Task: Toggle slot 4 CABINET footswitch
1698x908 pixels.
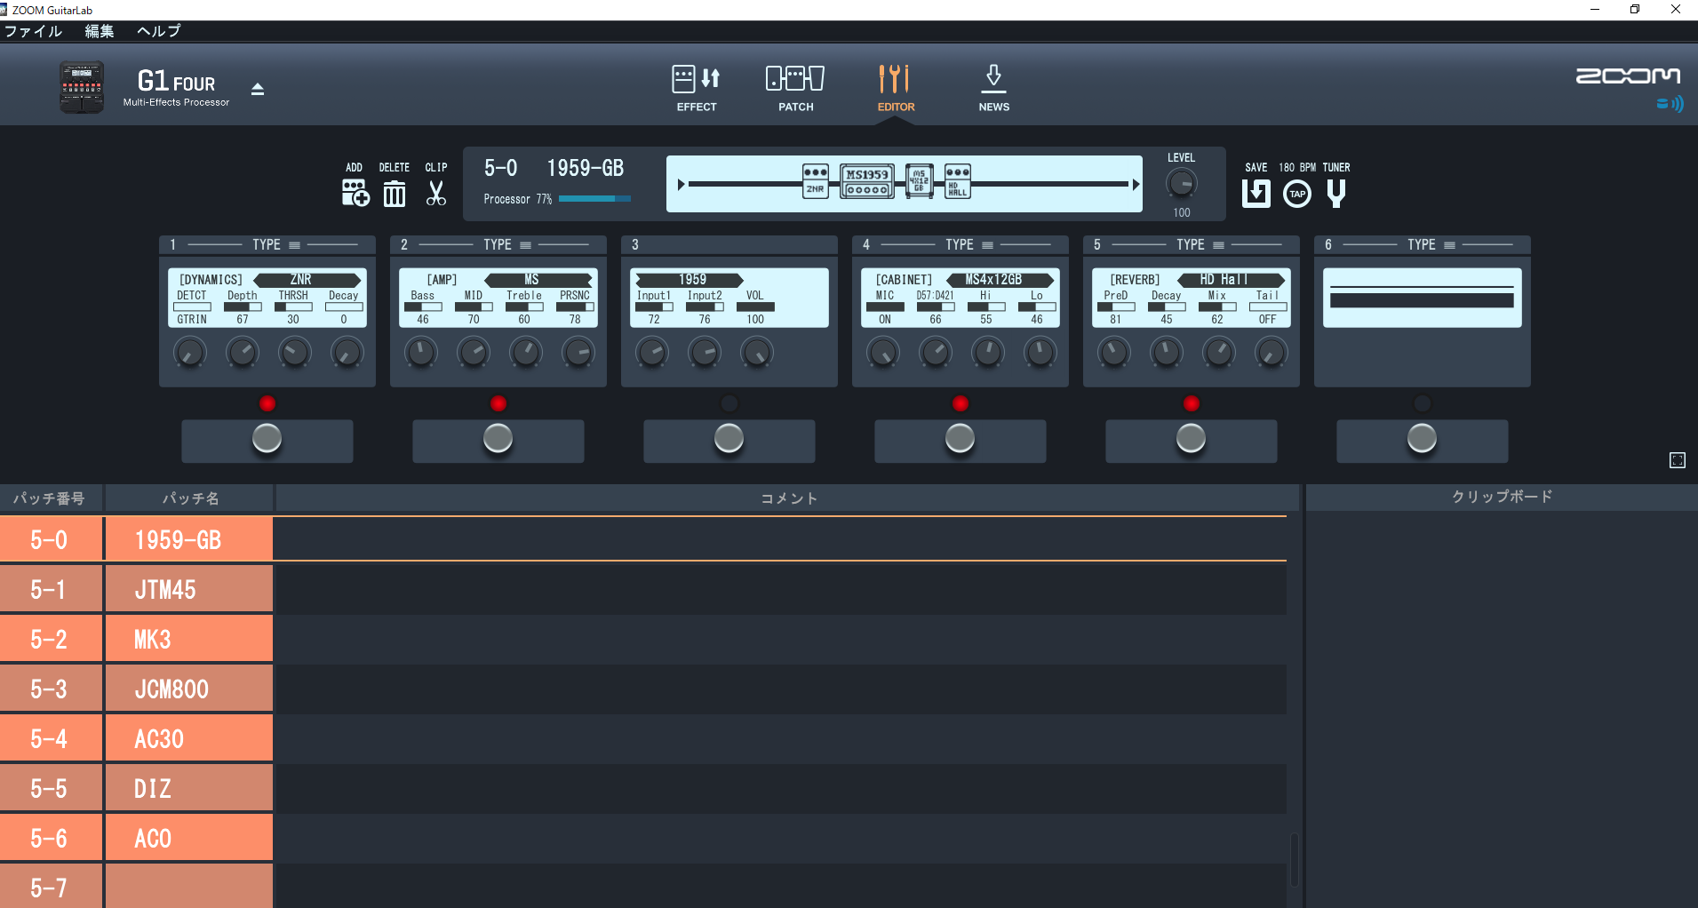Action: 961,439
